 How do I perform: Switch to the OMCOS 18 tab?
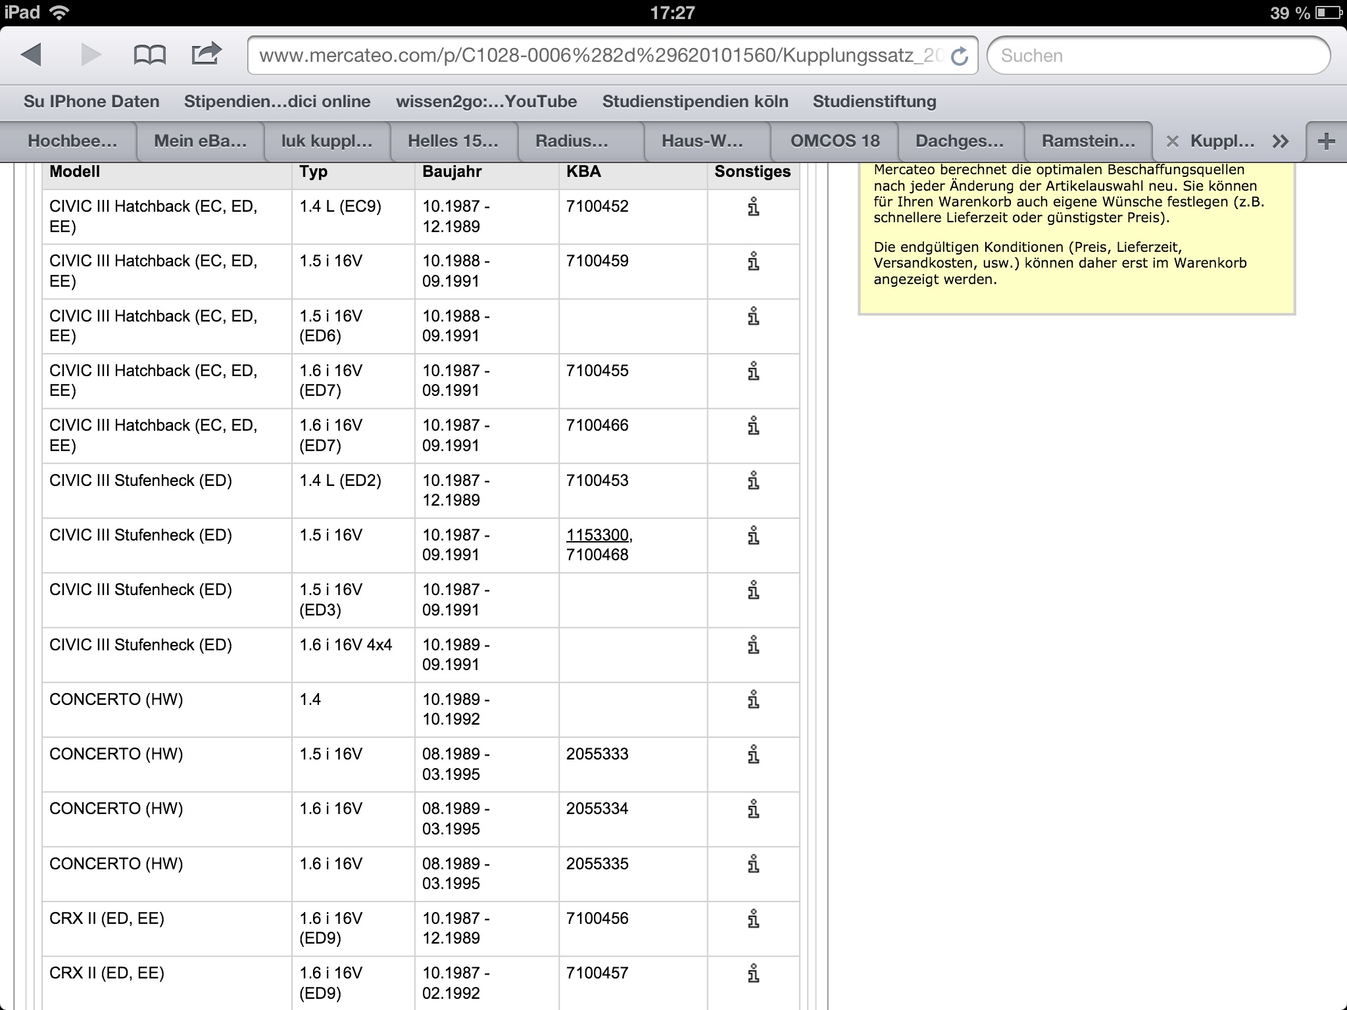[835, 141]
